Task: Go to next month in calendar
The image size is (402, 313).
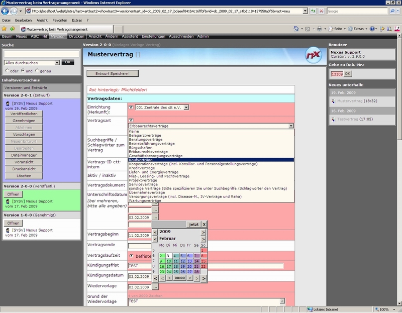Action: coord(204,239)
